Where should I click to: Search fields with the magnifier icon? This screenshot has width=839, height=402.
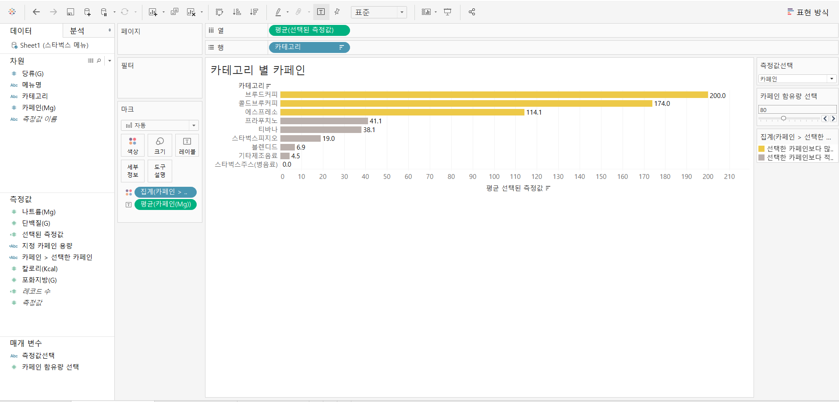[x=99, y=61]
